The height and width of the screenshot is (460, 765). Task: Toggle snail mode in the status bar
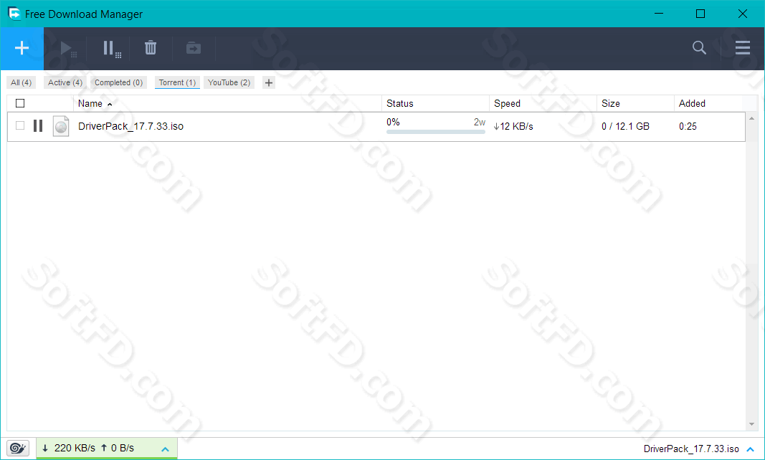click(18, 448)
